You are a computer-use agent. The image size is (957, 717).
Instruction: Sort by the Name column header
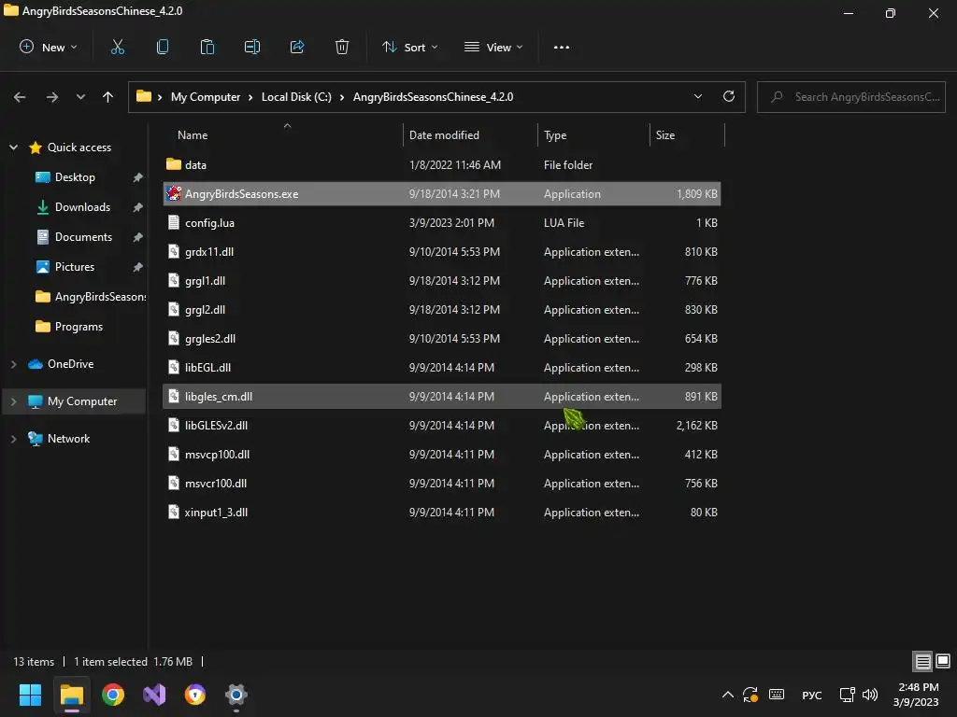[x=193, y=135]
